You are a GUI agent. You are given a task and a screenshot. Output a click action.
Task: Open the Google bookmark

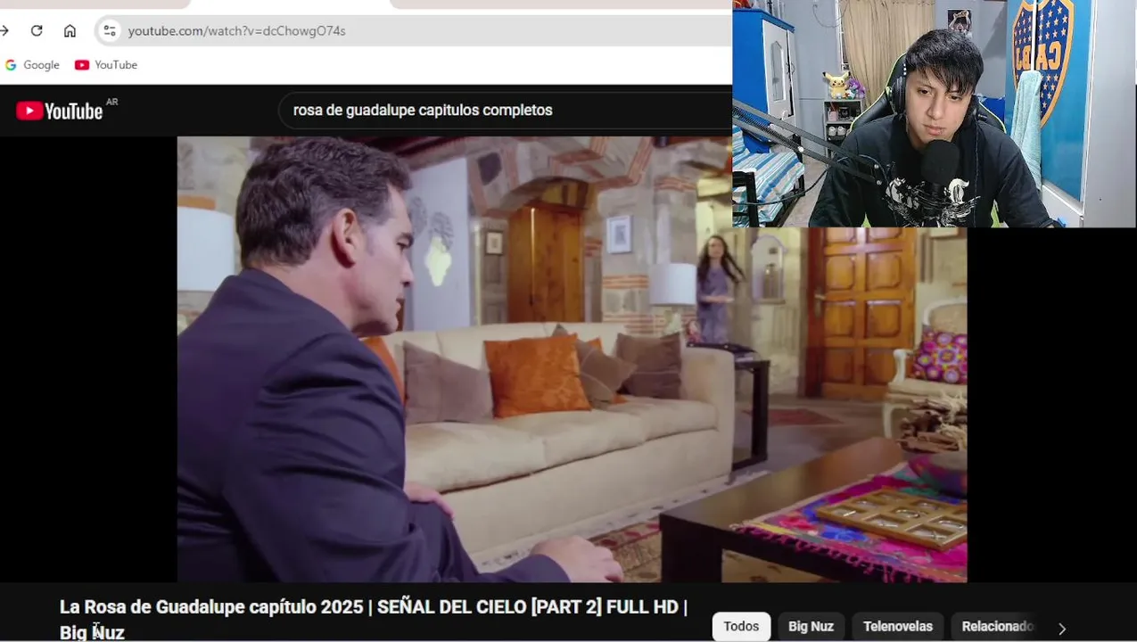coord(32,65)
